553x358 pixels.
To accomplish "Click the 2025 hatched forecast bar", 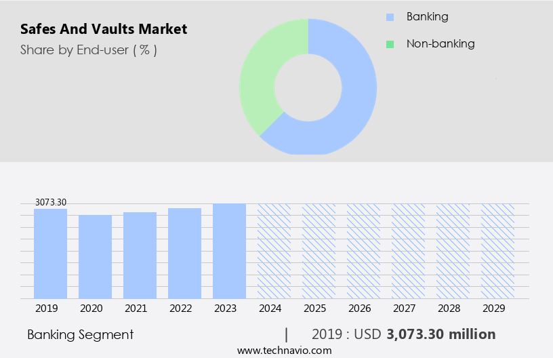I will 319,251.
